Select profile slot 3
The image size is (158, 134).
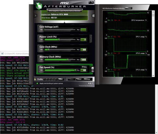51,79
